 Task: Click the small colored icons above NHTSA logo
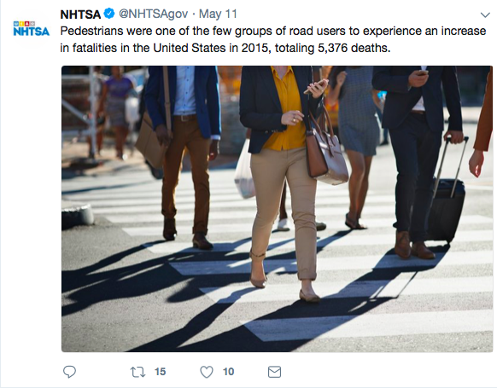click(24, 24)
